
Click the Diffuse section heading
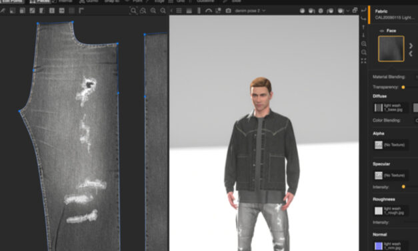(379, 96)
